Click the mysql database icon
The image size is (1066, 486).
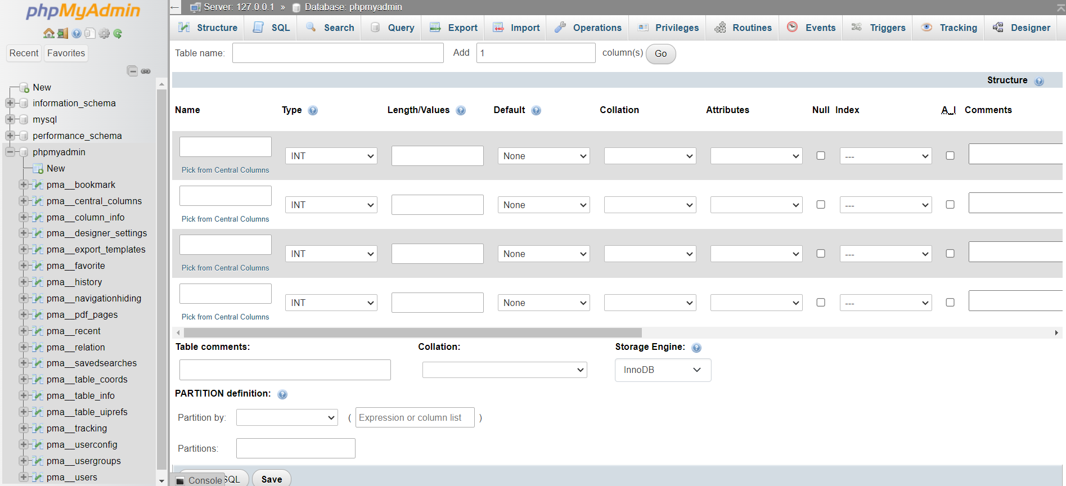(x=24, y=119)
